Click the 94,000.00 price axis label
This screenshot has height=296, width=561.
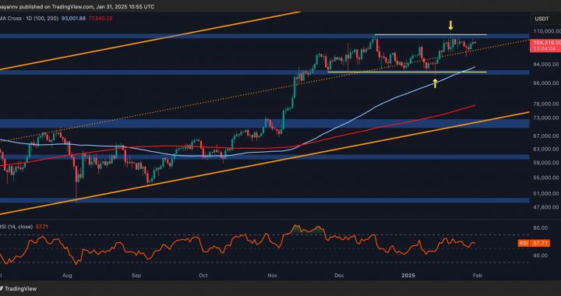546,65
